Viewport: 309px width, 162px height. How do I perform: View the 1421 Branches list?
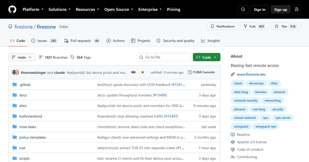[x=53, y=57]
